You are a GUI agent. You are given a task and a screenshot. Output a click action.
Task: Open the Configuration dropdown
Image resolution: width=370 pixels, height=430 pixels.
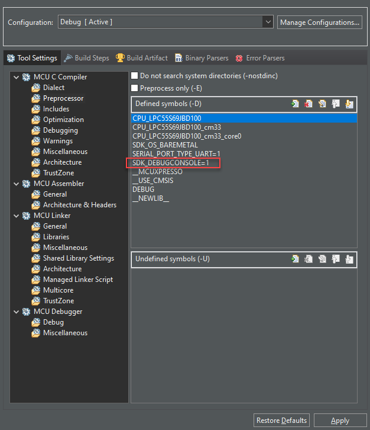(268, 22)
